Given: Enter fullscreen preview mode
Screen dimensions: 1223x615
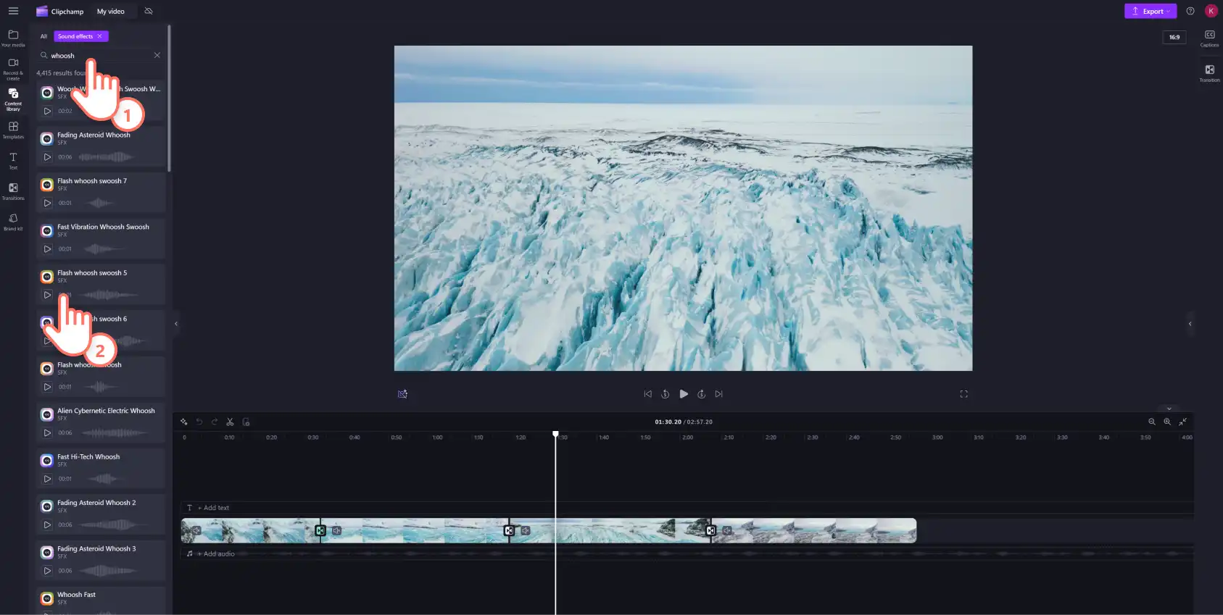Looking at the screenshot, I should [963, 394].
